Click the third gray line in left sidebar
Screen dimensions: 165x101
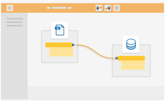14,26
